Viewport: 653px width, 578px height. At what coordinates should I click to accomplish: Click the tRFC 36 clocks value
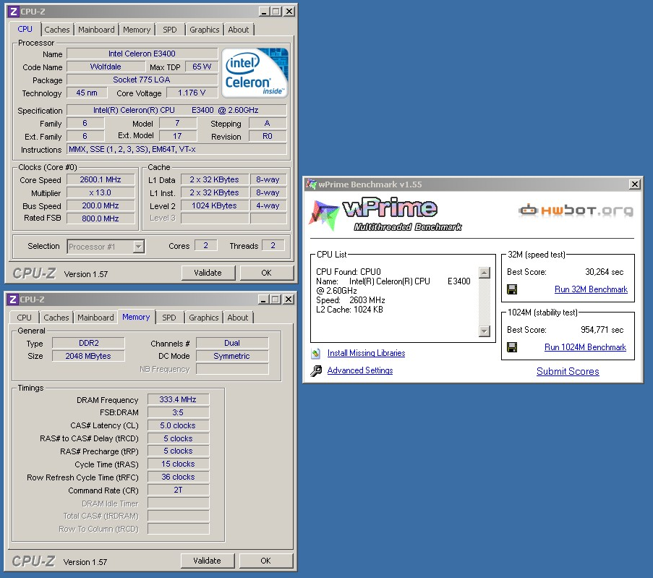[x=178, y=477]
